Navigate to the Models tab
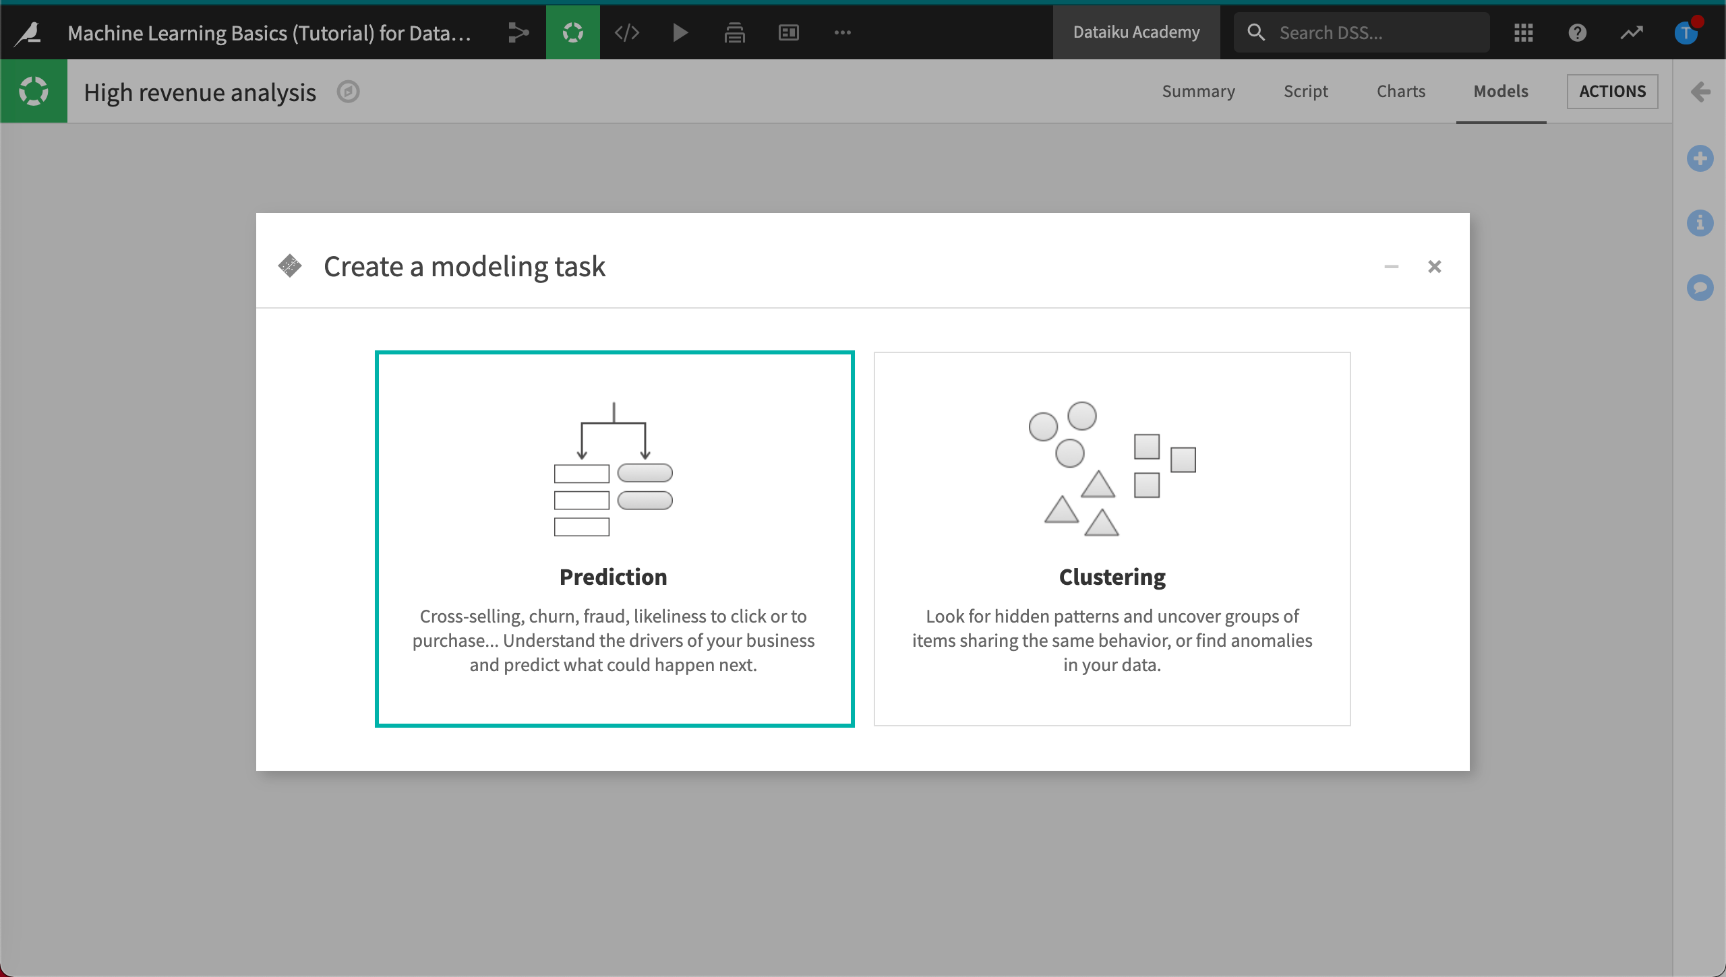This screenshot has height=977, width=1726. tap(1501, 90)
